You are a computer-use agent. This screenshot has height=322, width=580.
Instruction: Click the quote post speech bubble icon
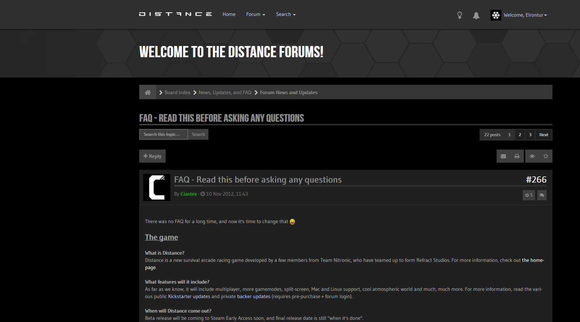pos(542,195)
